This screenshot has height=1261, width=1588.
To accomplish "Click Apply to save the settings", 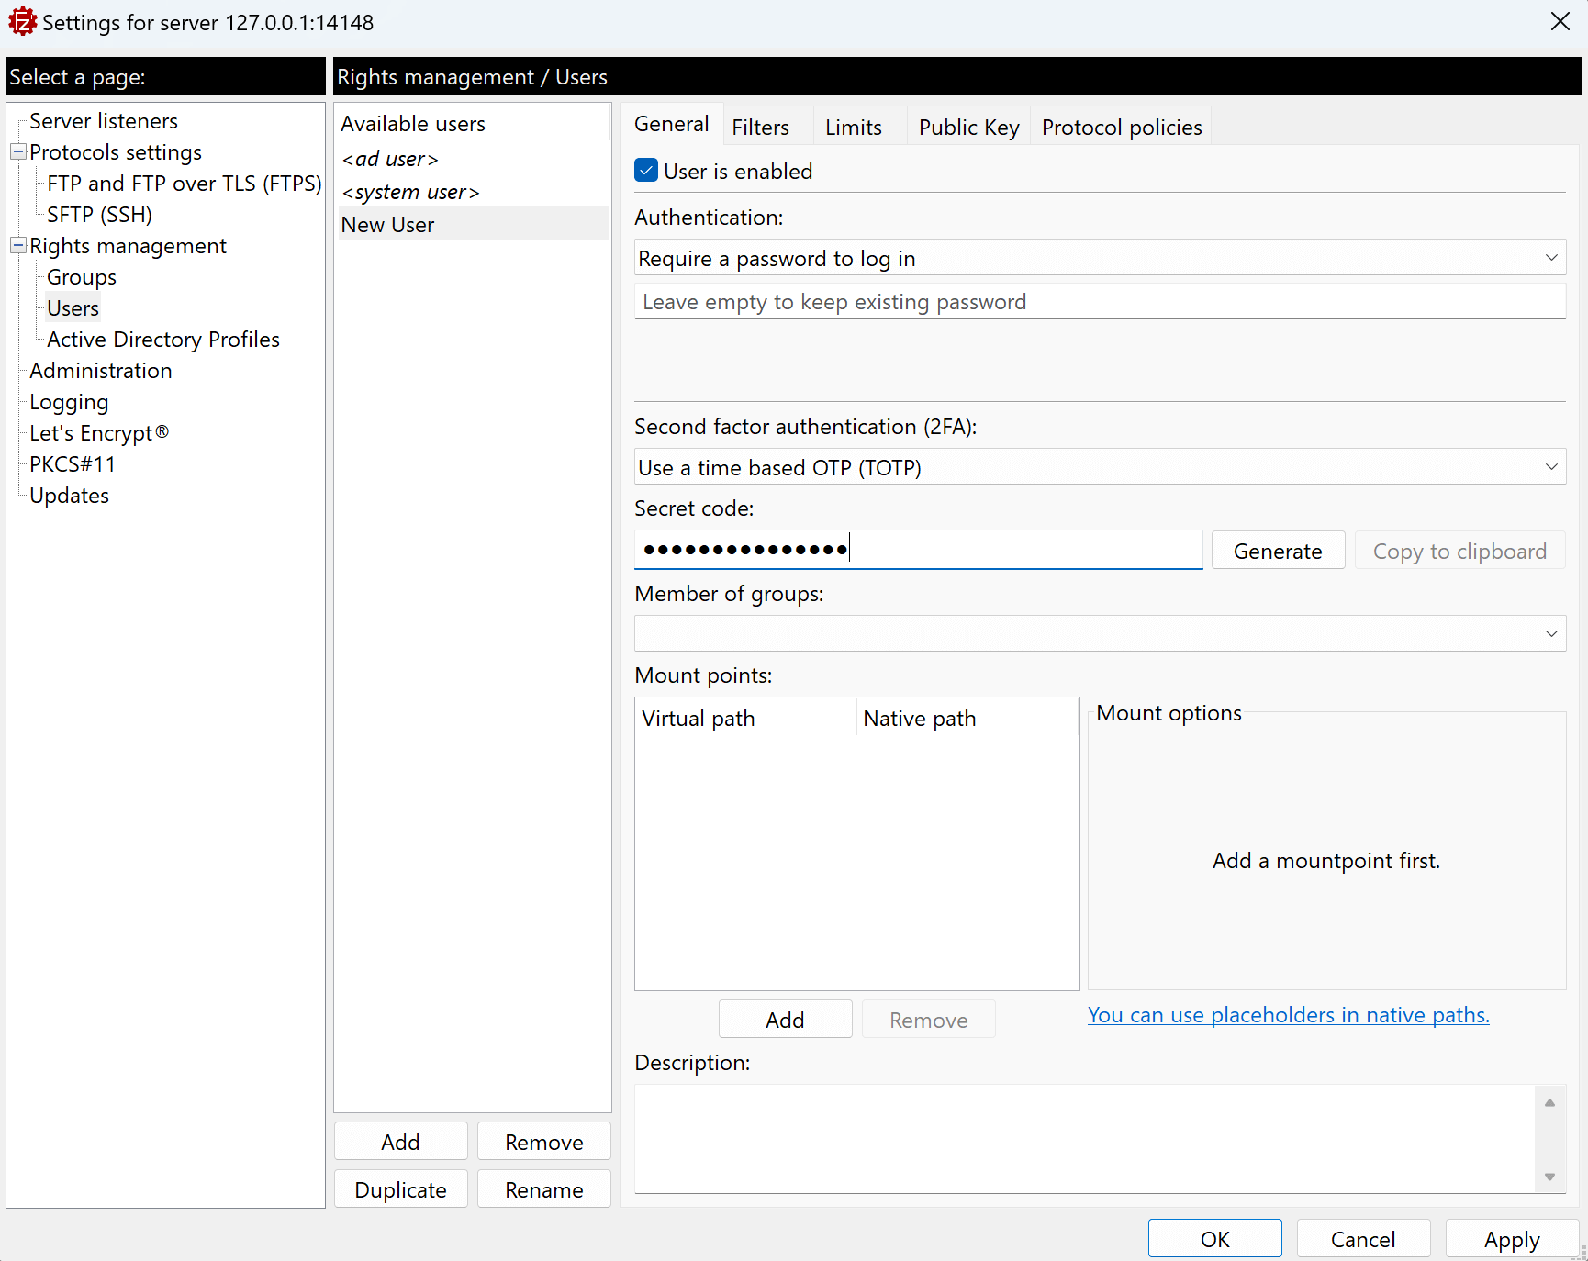I will pyautogui.click(x=1511, y=1239).
